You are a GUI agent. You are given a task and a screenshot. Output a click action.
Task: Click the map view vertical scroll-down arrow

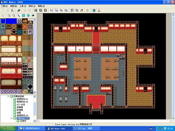tap(173, 118)
